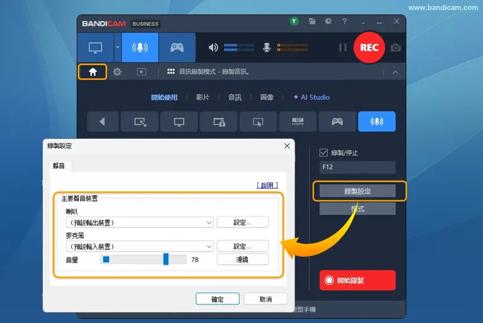Image resolution: width=483 pixels, height=323 pixels.
Task: Open the 麥克風 input device dropdown
Action: (x=139, y=246)
